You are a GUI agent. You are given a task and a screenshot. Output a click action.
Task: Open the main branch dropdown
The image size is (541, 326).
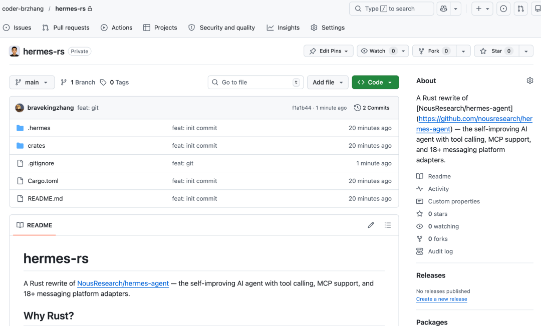(x=32, y=82)
